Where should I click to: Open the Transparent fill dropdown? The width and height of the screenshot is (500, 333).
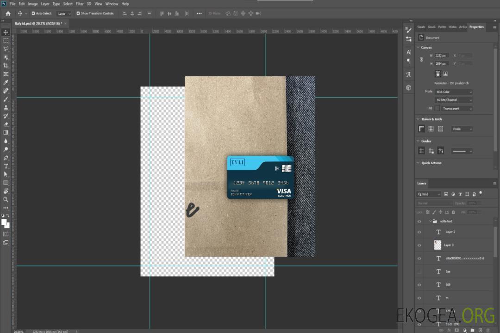click(456, 109)
